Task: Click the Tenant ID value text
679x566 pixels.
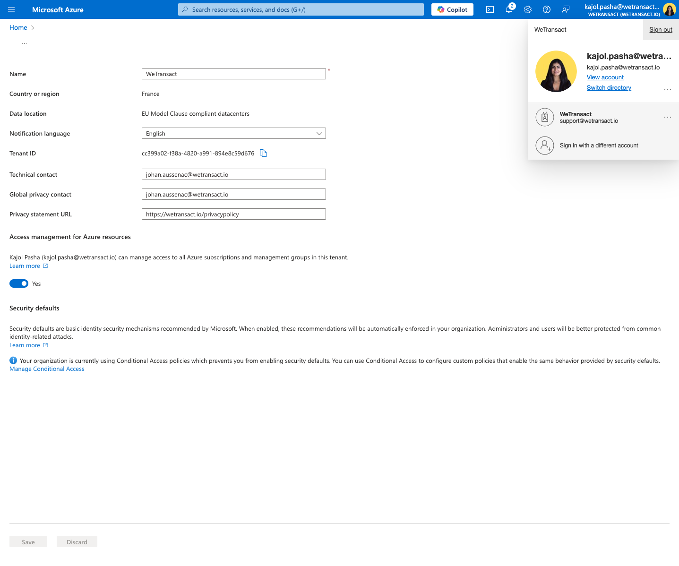Action: tap(198, 154)
